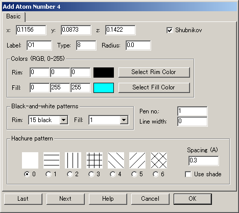
Task: Go to the Next atom
Action: [x=65, y=199]
